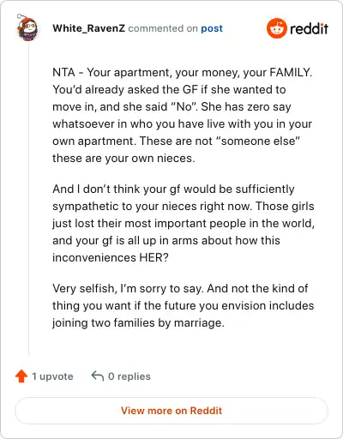The height and width of the screenshot is (439, 343).
Task: Click the 'commented on' header text
Action: pos(163,28)
